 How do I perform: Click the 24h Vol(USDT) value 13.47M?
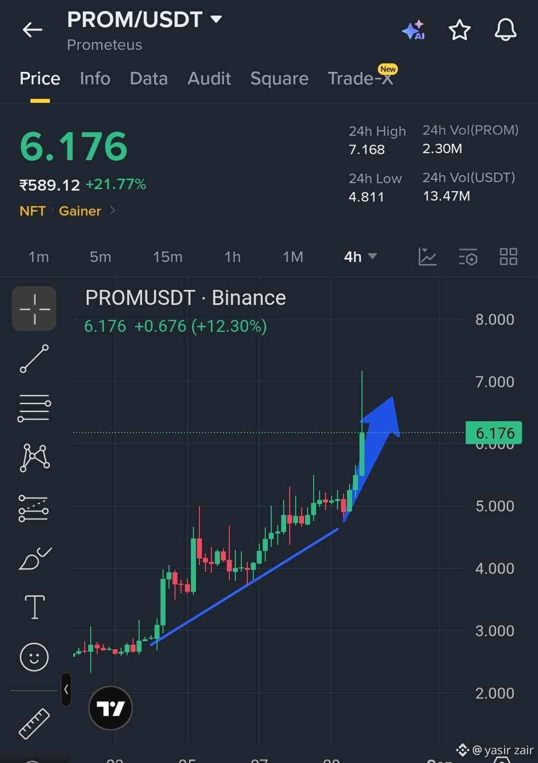click(446, 196)
